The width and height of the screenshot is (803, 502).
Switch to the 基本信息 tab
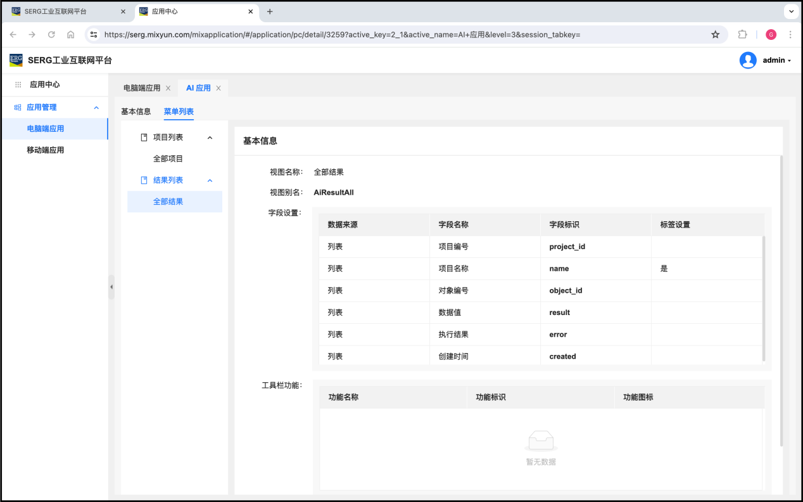136,112
